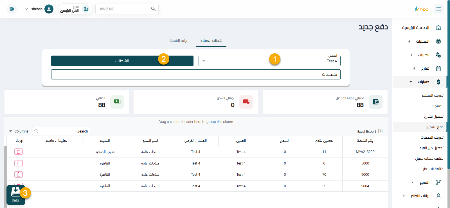Click the الشحنات button
Screen dimensions: 450x208
122,61
